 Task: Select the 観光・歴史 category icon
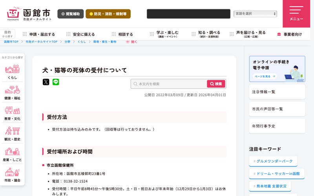pyautogui.click(x=13, y=134)
